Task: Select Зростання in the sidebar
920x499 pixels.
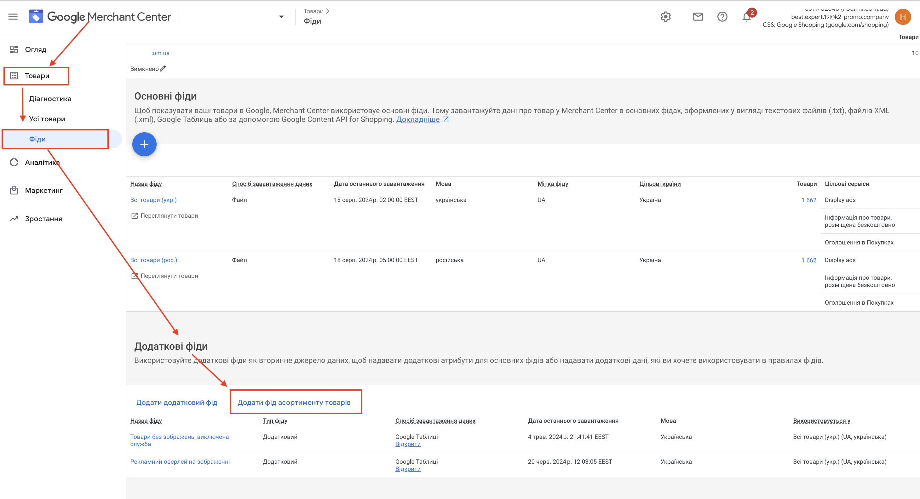Action: coord(43,219)
